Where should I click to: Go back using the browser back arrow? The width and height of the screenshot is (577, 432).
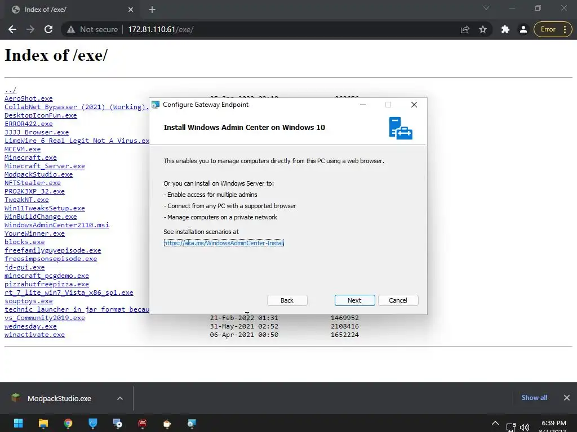(12, 29)
